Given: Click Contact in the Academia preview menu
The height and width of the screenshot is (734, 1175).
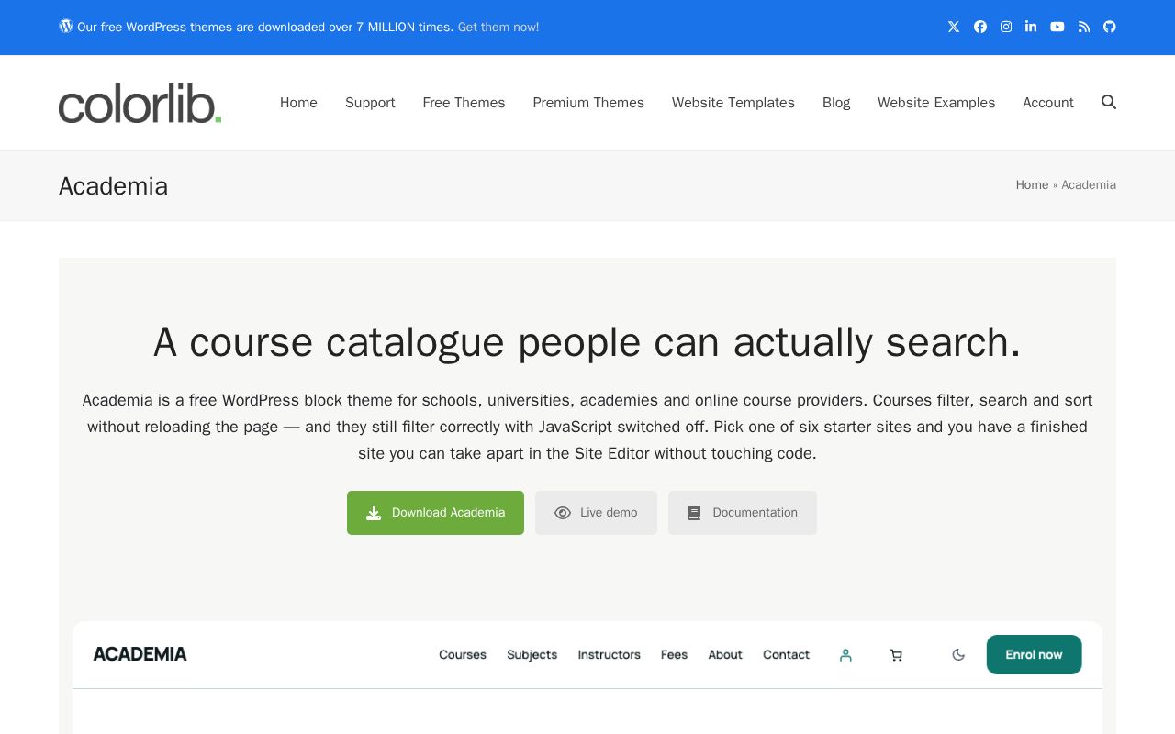Looking at the screenshot, I should click(x=787, y=655).
